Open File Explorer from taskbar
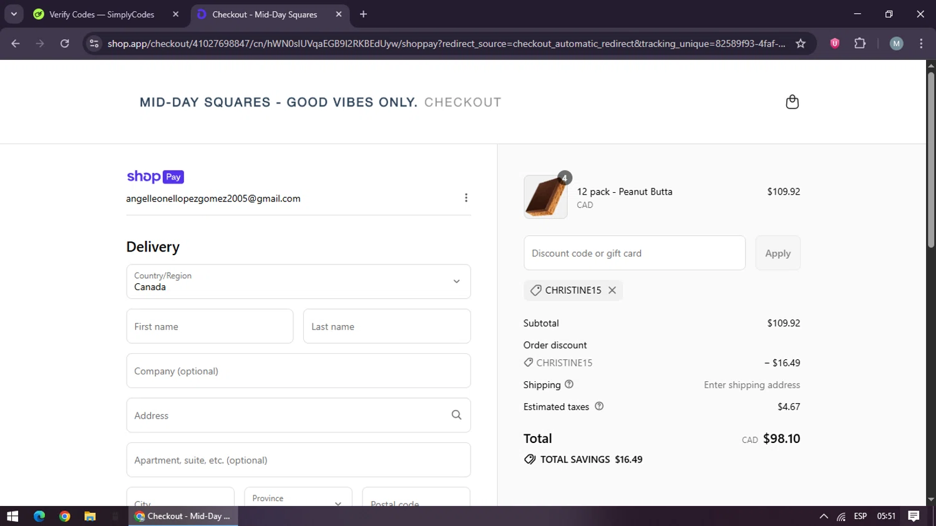936x526 pixels. 90,516
